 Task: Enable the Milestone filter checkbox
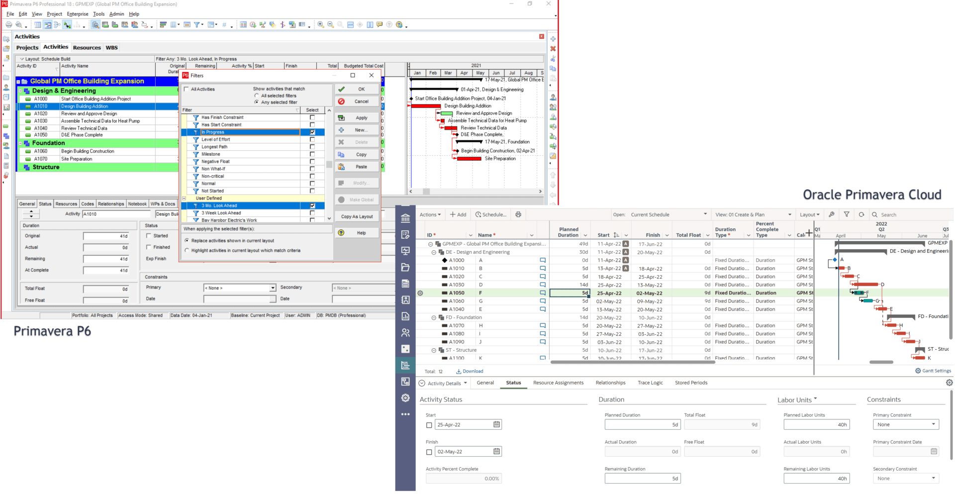point(312,154)
